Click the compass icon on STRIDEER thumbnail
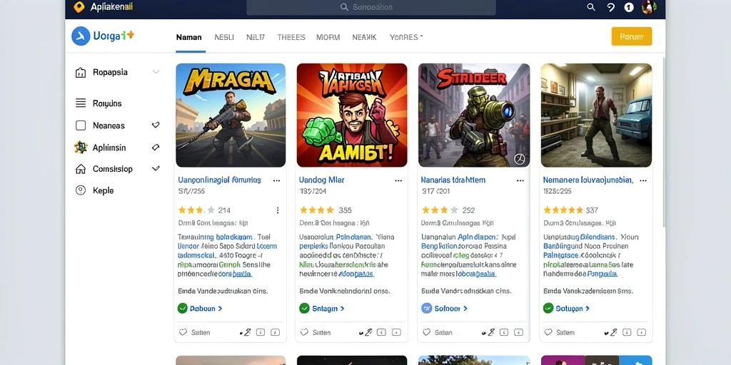 click(x=519, y=159)
